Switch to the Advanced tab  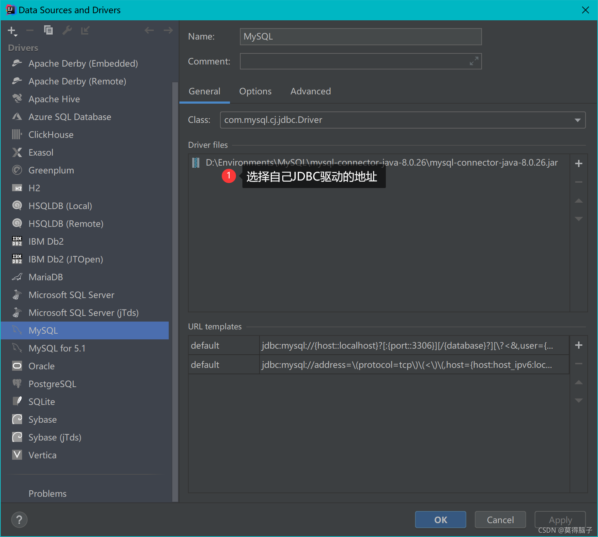pyautogui.click(x=310, y=92)
